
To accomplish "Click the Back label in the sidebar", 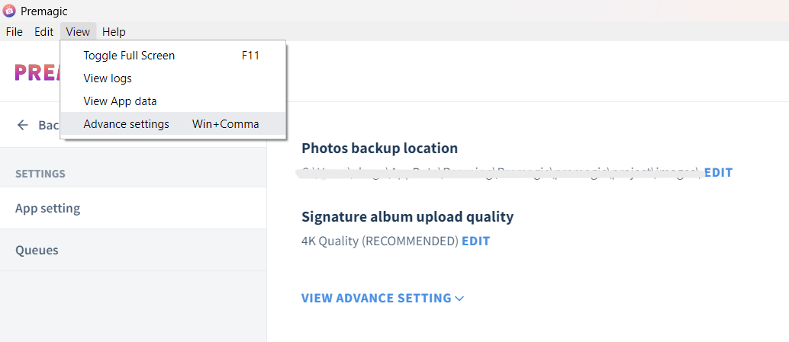I will click(48, 125).
